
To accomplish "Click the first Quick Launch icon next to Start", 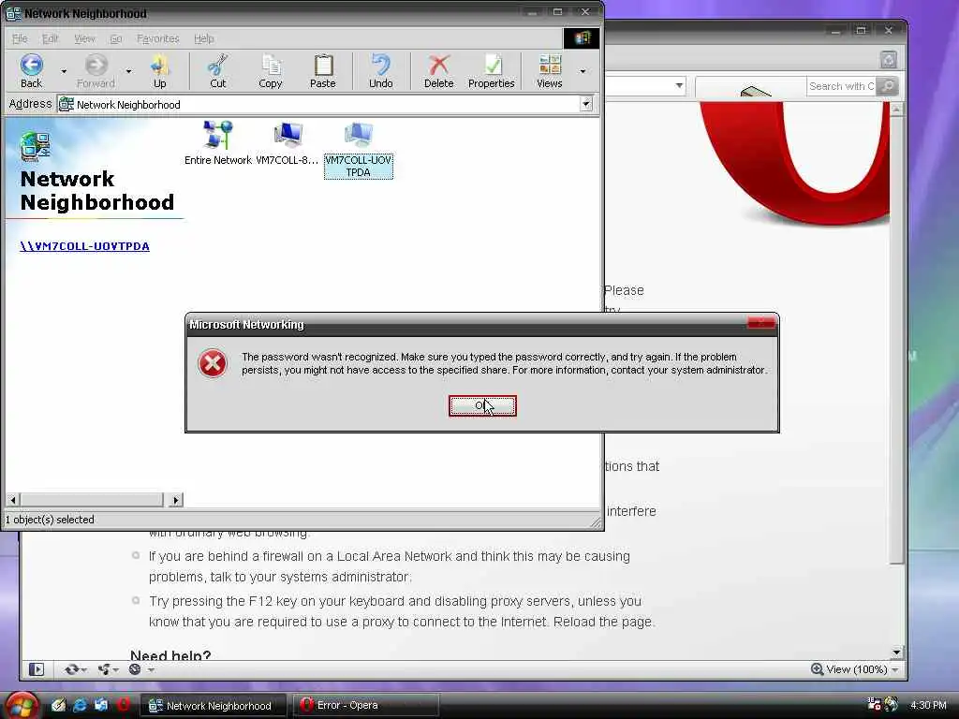I will 58,705.
